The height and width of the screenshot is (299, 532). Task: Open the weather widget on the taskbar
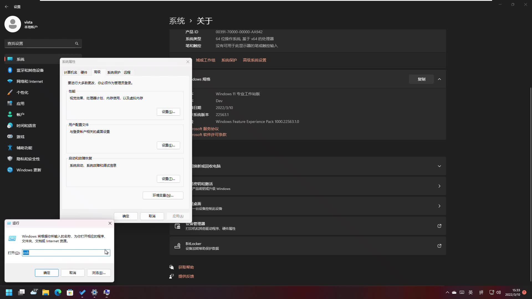(34, 292)
